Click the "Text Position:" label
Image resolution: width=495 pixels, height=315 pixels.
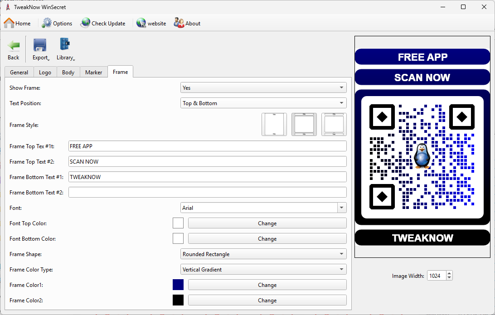[x=25, y=103]
